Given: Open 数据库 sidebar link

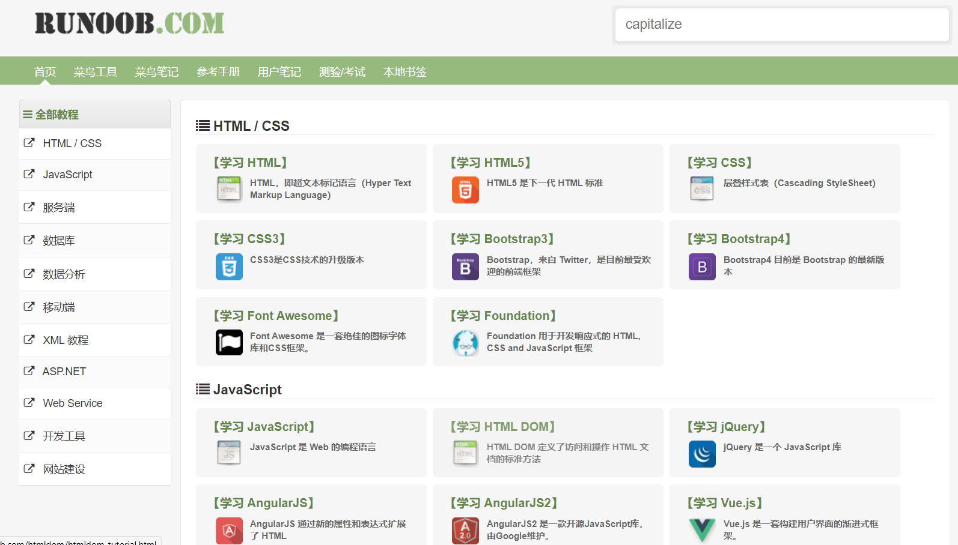Looking at the screenshot, I should [59, 241].
